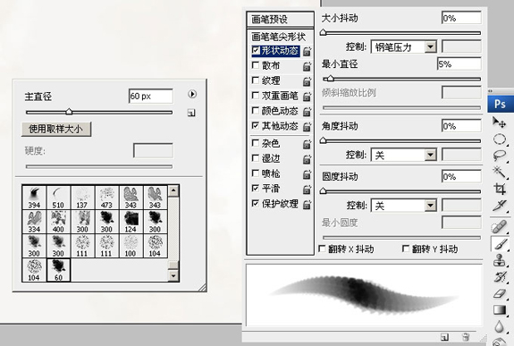Click delete brush trash icon

(466, 337)
